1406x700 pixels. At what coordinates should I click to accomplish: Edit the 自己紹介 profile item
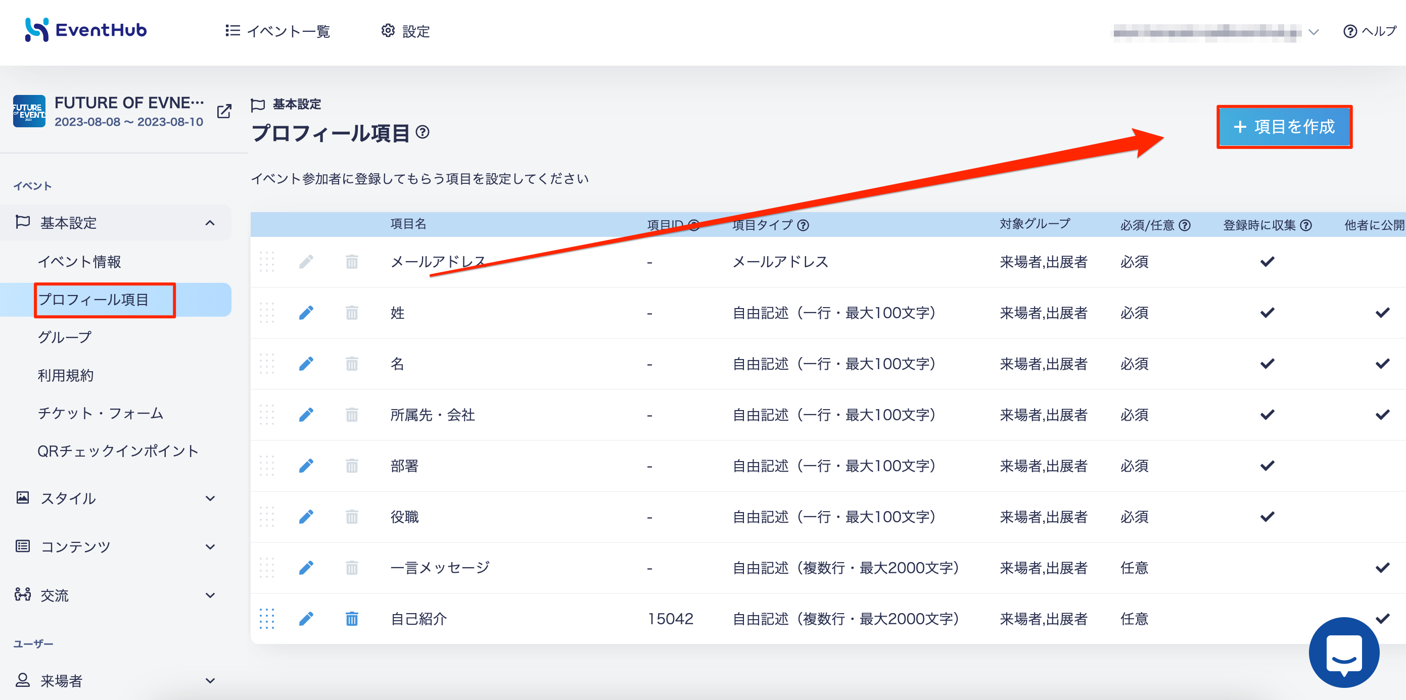click(x=306, y=619)
